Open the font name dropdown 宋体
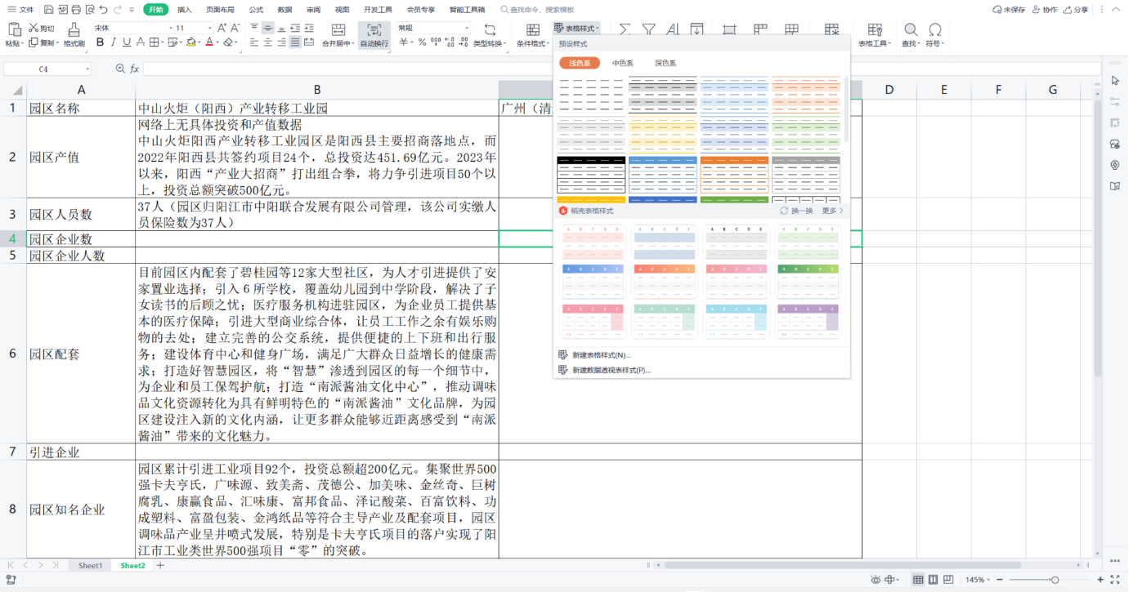The image size is (1129, 592). pyautogui.click(x=170, y=28)
